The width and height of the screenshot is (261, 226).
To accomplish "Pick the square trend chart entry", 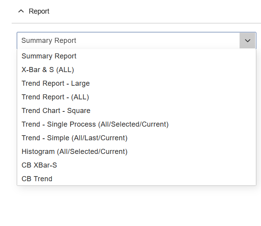I will click(56, 111).
